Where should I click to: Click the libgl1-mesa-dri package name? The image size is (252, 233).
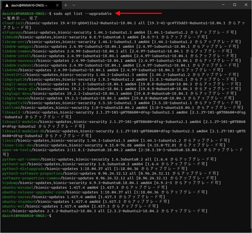(x=19, y=84)
